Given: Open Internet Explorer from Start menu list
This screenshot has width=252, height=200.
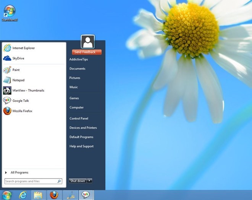Looking at the screenshot, I should click(x=23, y=48).
